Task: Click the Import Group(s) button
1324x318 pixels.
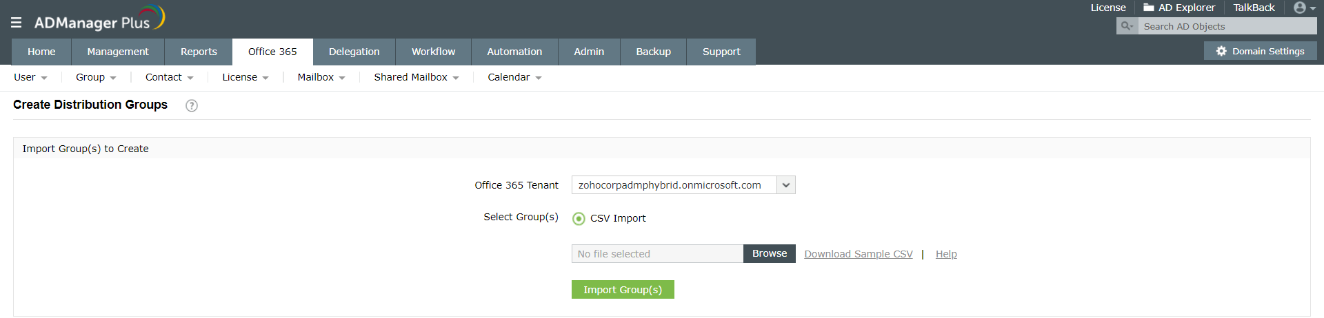Action: pos(623,290)
